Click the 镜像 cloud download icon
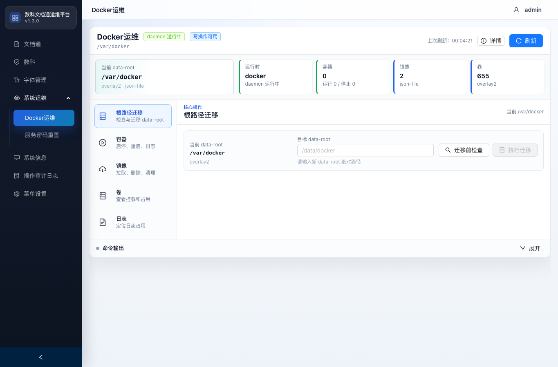Image resolution: width=558 pixels, height=367 pixels. coord(103,169)
